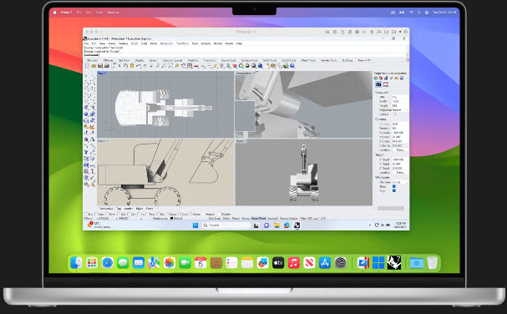
Task: Enable the Point object snap checkbox
Action: (108, 214)
